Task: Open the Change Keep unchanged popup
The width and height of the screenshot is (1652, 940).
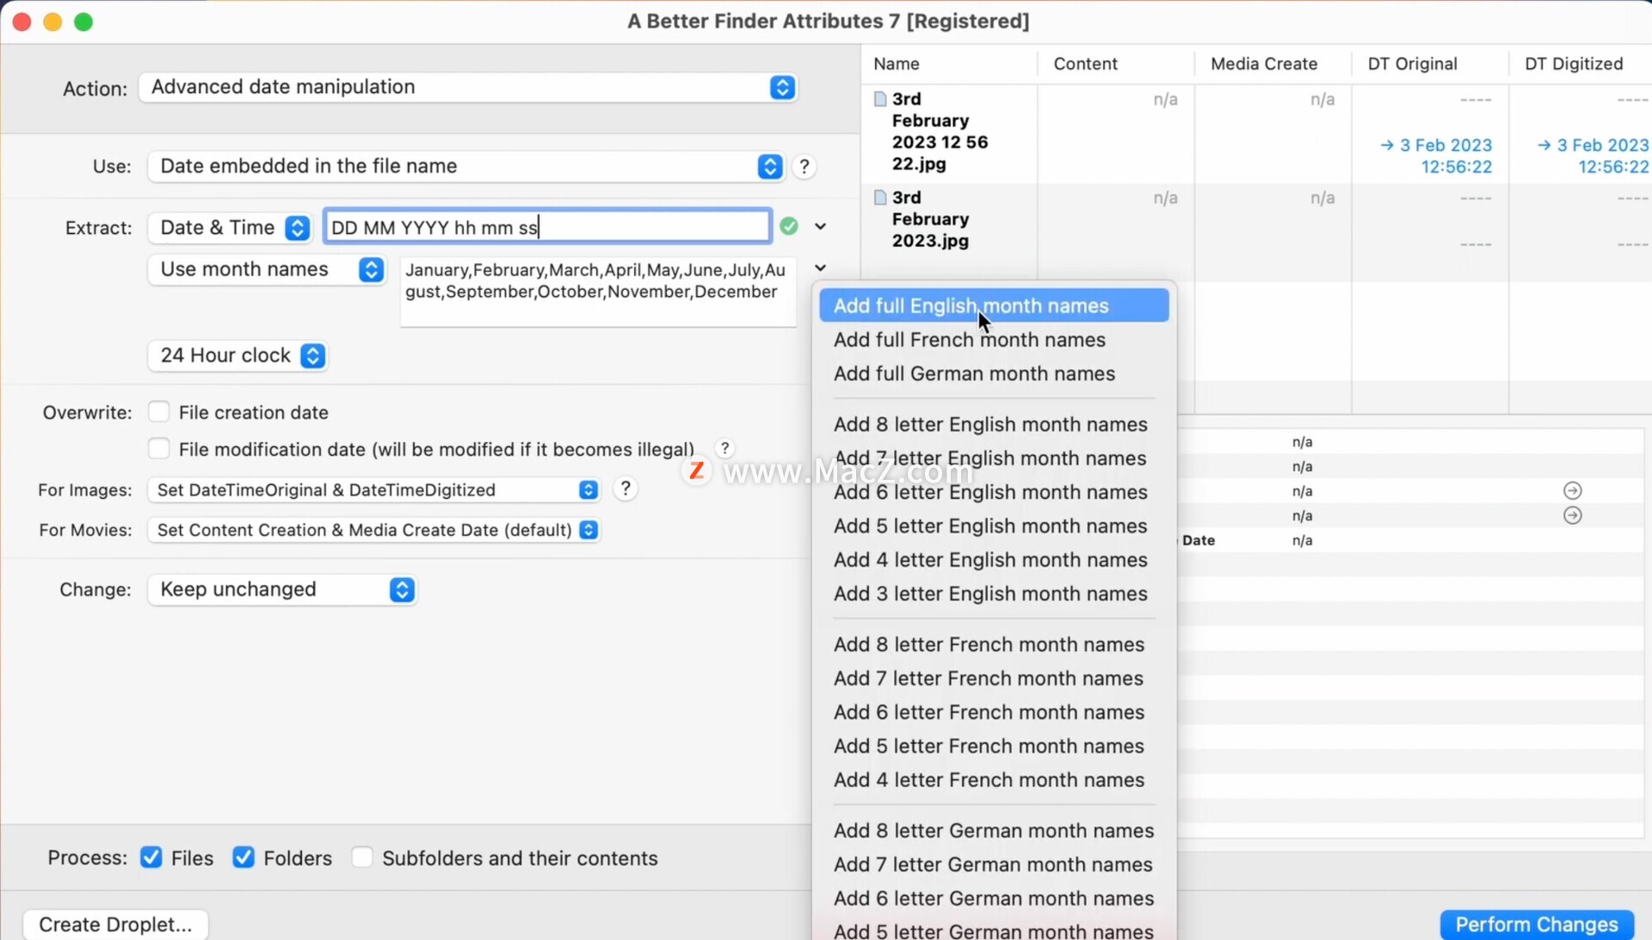Action: tap(282, 589)
